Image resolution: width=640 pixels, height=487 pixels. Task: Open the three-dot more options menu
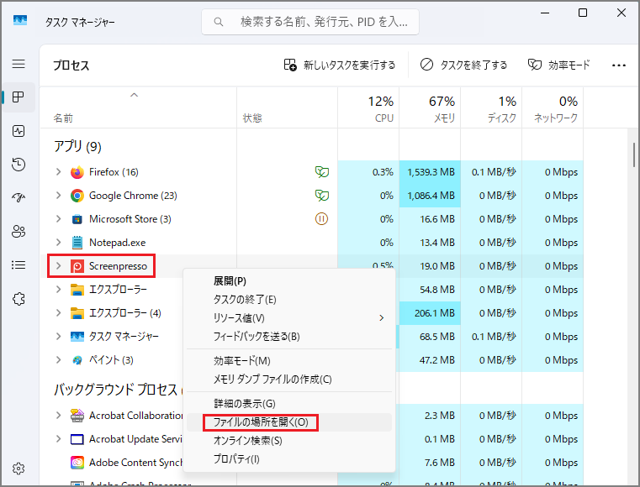619,65
